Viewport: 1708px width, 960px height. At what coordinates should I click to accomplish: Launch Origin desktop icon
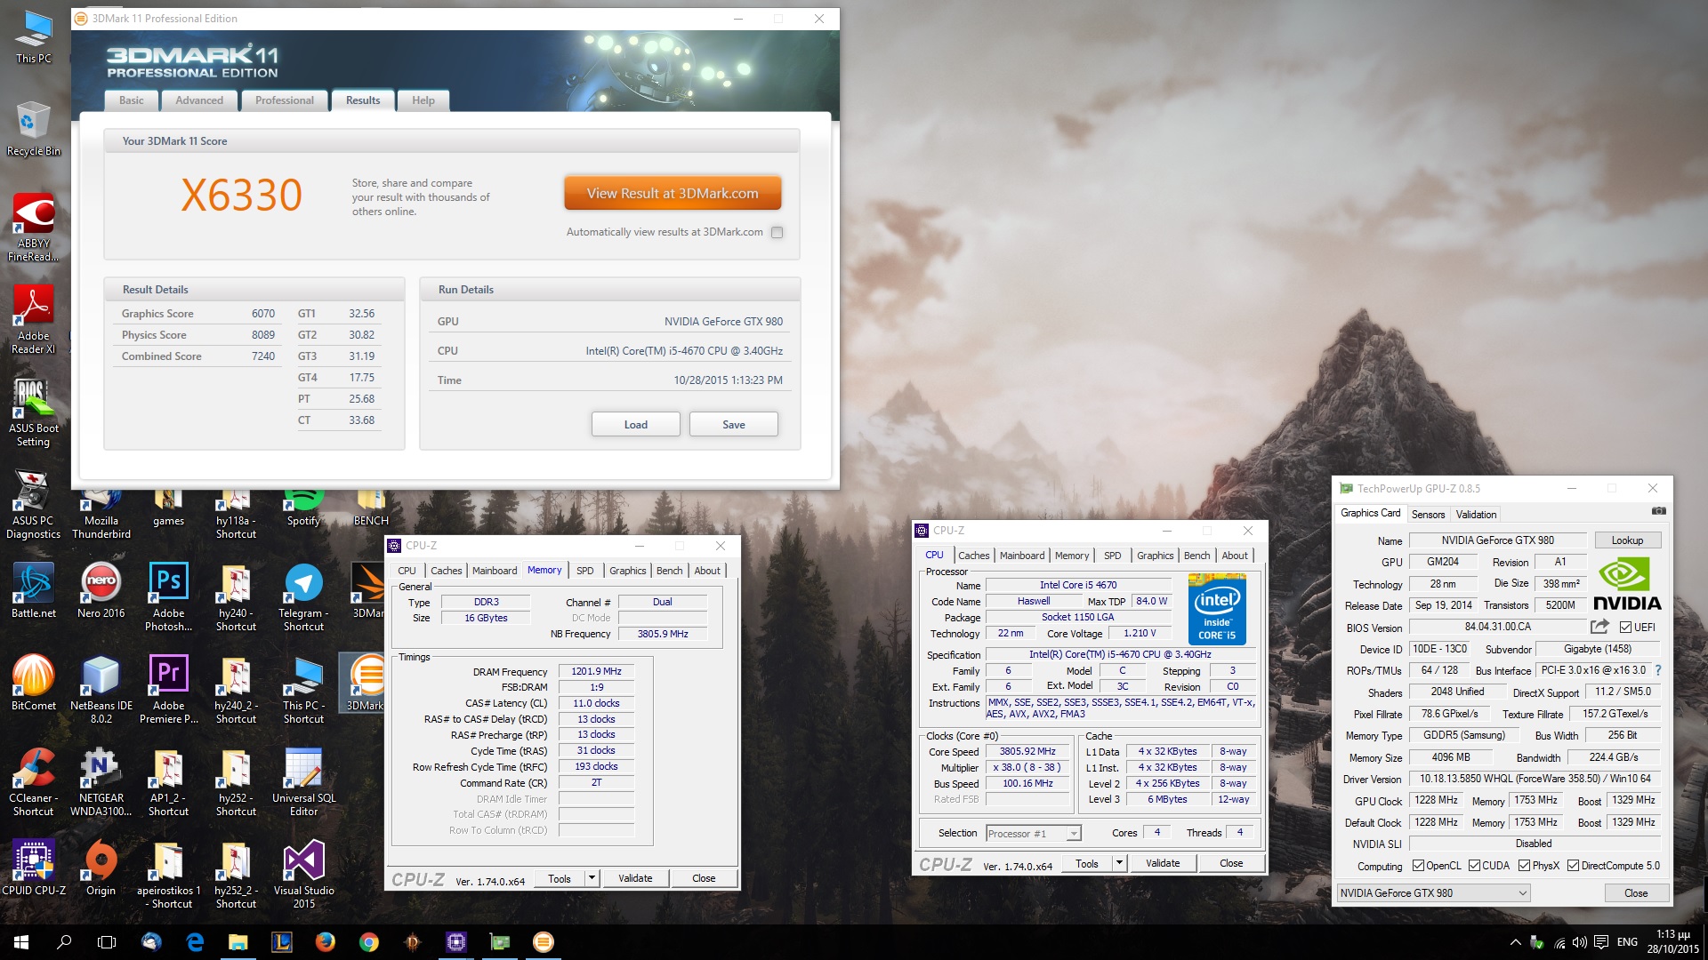101,868
